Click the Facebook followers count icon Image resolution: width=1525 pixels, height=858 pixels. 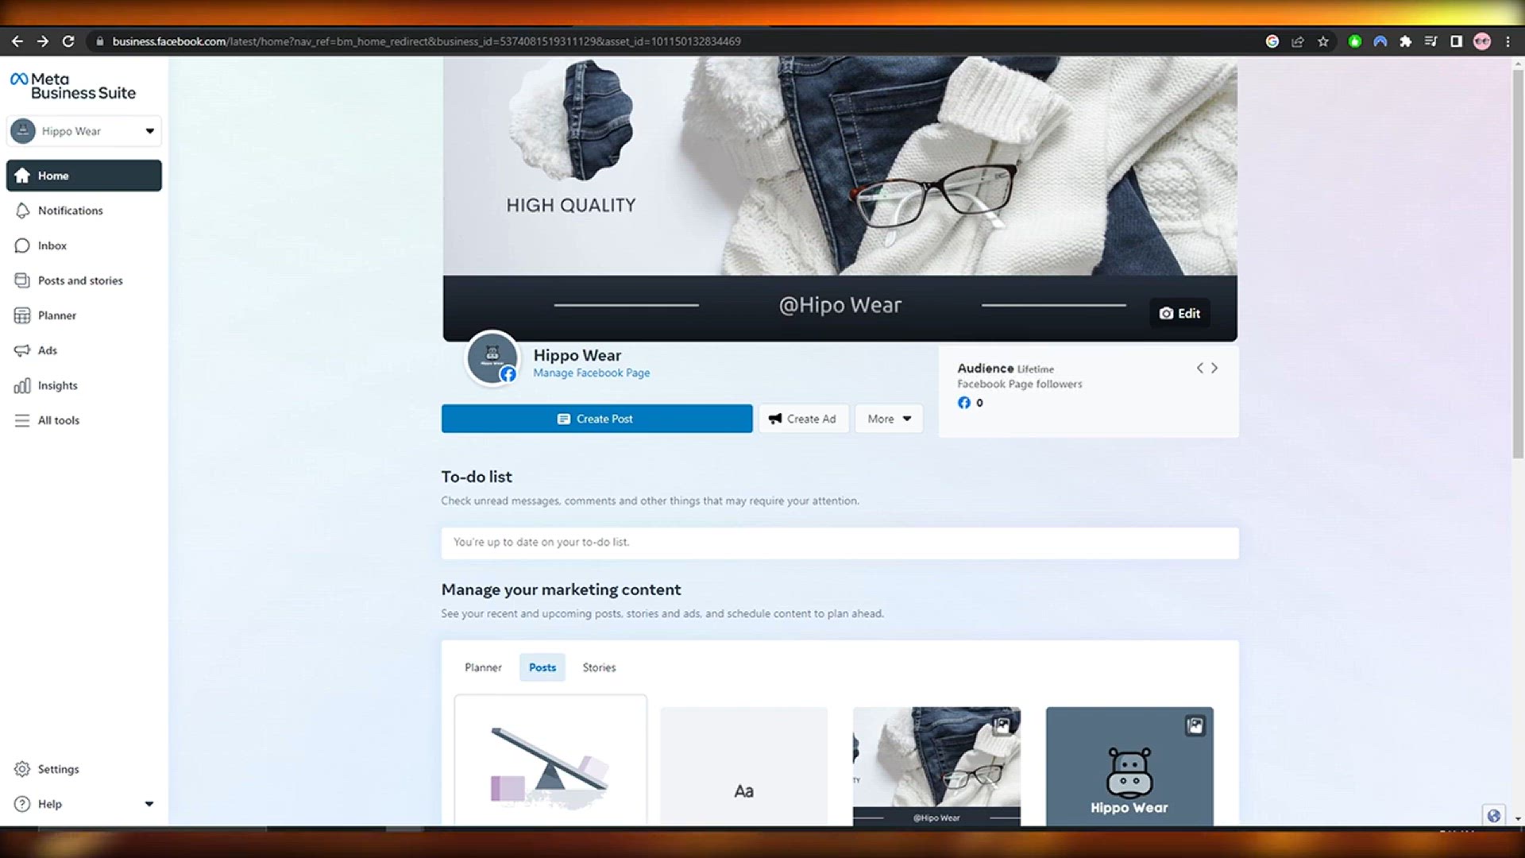[x=963, y=403]
